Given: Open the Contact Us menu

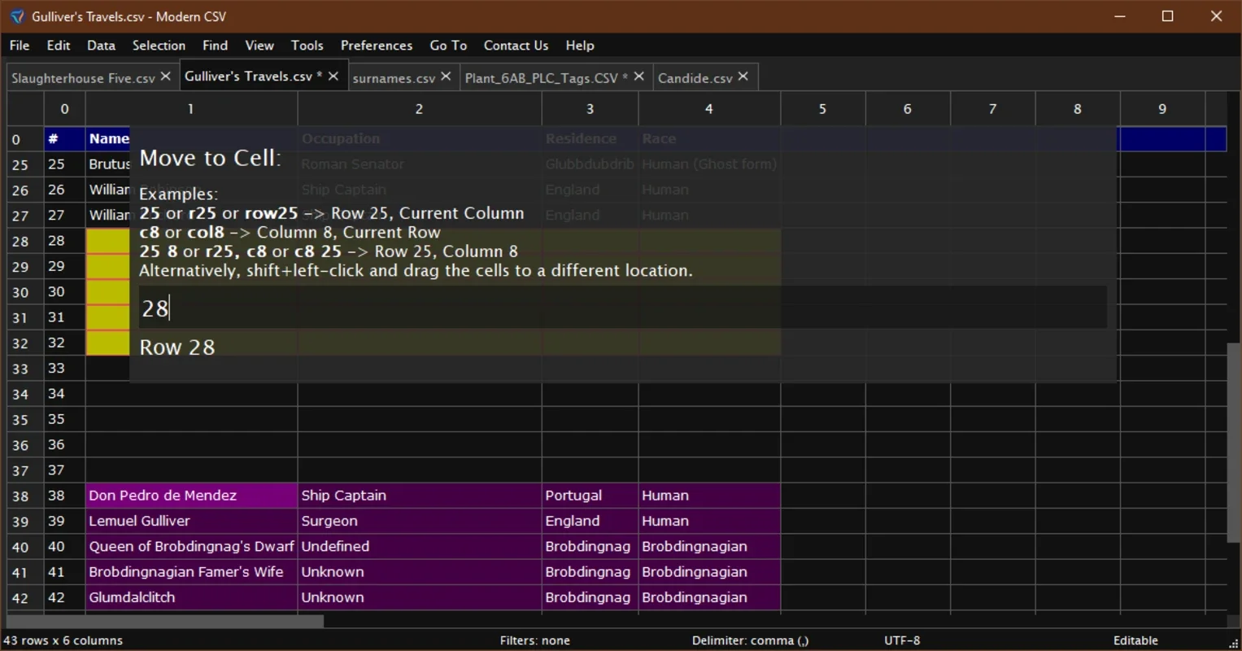Looking at the screenshot, I should point(516,46).
